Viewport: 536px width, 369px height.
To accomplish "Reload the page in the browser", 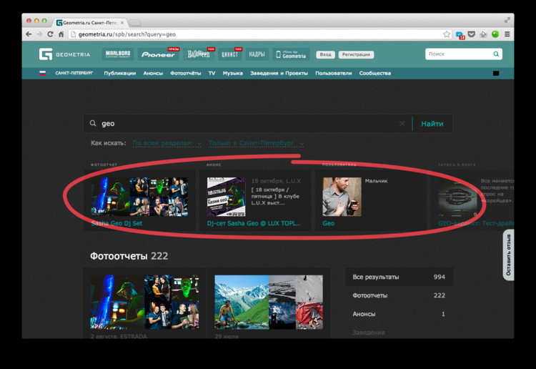I will [x=50, y=34].
